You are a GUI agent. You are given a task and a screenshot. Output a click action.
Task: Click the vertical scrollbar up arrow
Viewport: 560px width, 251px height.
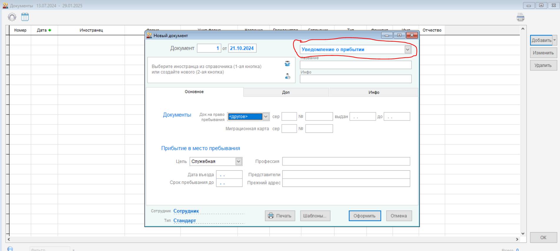click(523, 29)
